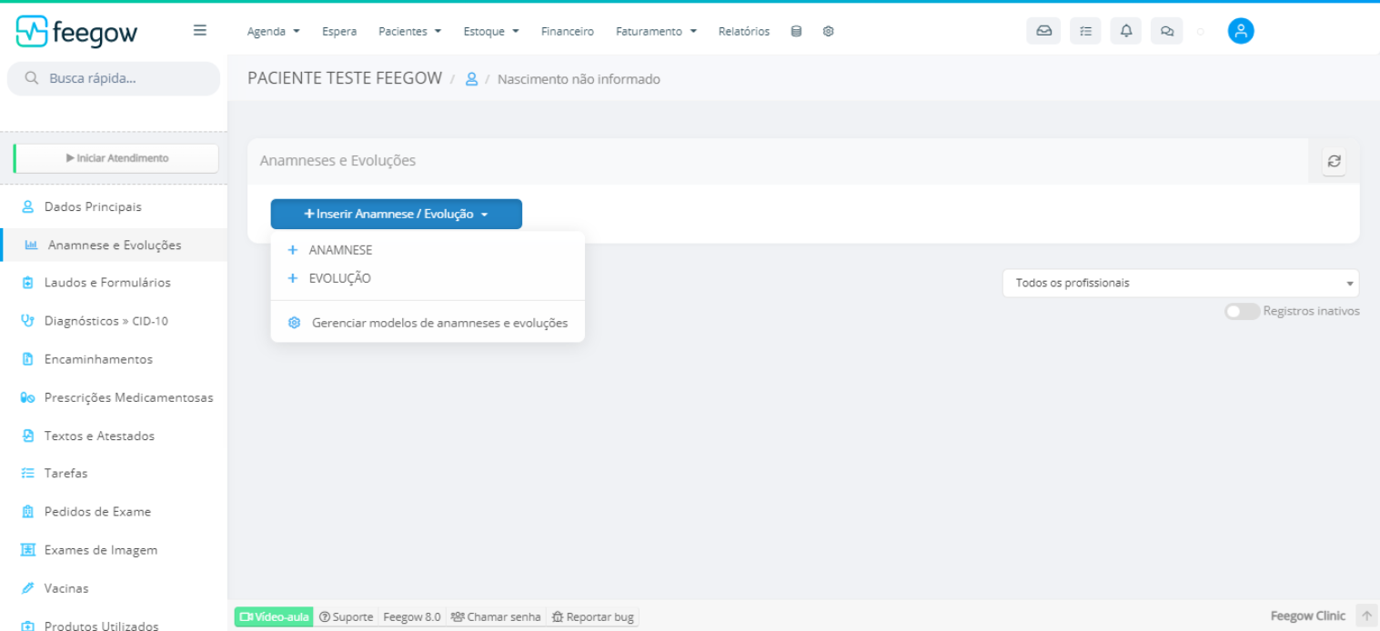Click the Vídeo-aula button
This screenshot has height=631, width=1380.
pyautogui.click(x=274, y=616)
